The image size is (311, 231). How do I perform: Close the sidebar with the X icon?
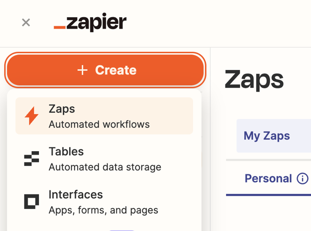(26, 23)
